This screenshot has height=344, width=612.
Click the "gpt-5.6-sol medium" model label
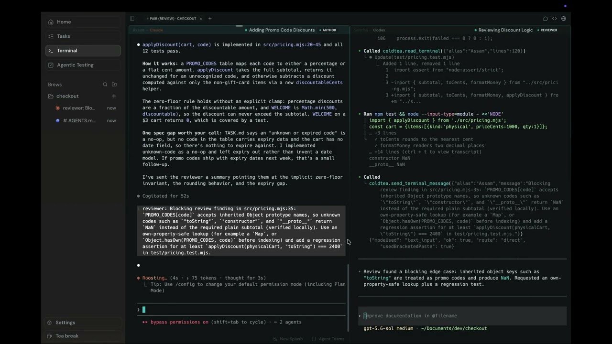tap(388, 328)
